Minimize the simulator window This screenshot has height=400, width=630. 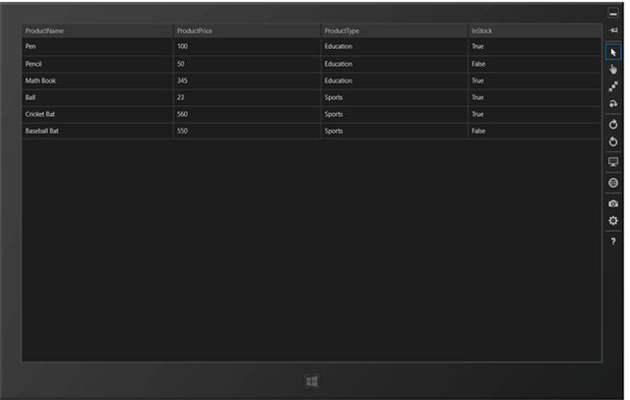click(613, 13)
